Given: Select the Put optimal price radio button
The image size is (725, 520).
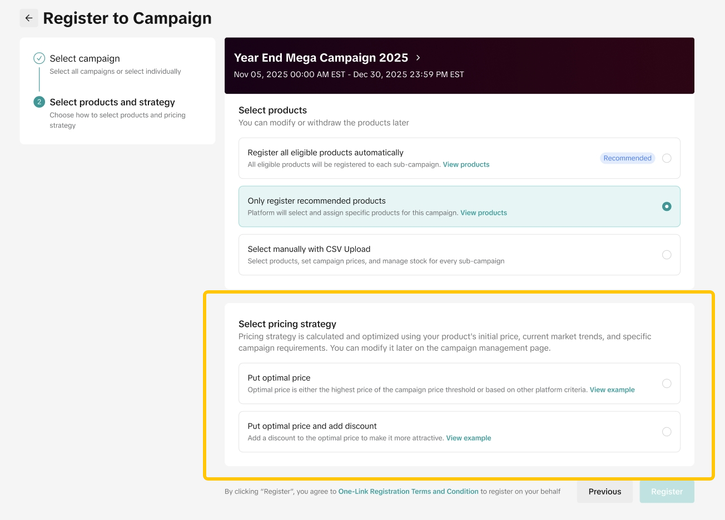Looking at the screenshot, I should coord(667,383).
